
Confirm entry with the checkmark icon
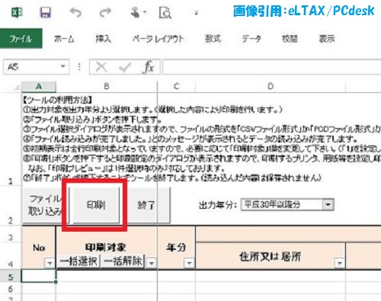click(x=124, y=67)
